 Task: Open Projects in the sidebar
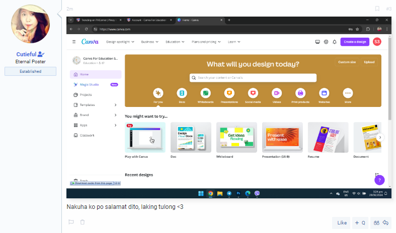point(96,95)
